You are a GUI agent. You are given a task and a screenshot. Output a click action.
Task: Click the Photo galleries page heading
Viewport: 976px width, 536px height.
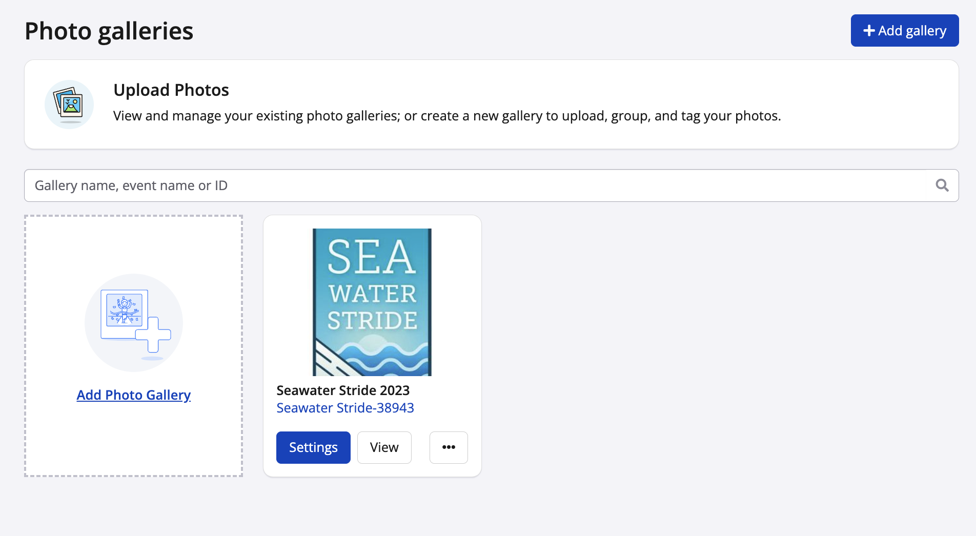[109, 31]
